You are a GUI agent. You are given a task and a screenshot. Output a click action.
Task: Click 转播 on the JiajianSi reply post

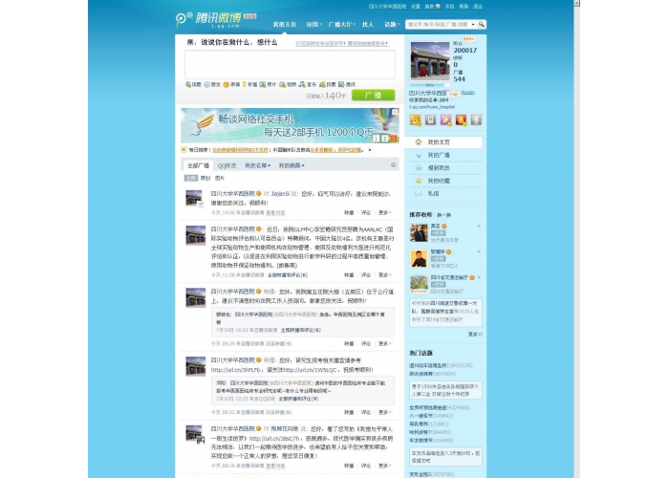tap(349, 212)
